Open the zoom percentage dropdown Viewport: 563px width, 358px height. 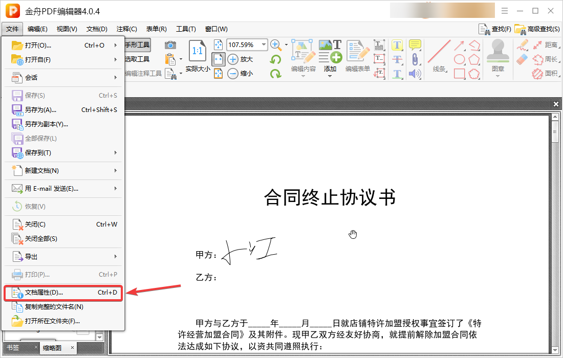pyautogui.click(x=264, y=44)
